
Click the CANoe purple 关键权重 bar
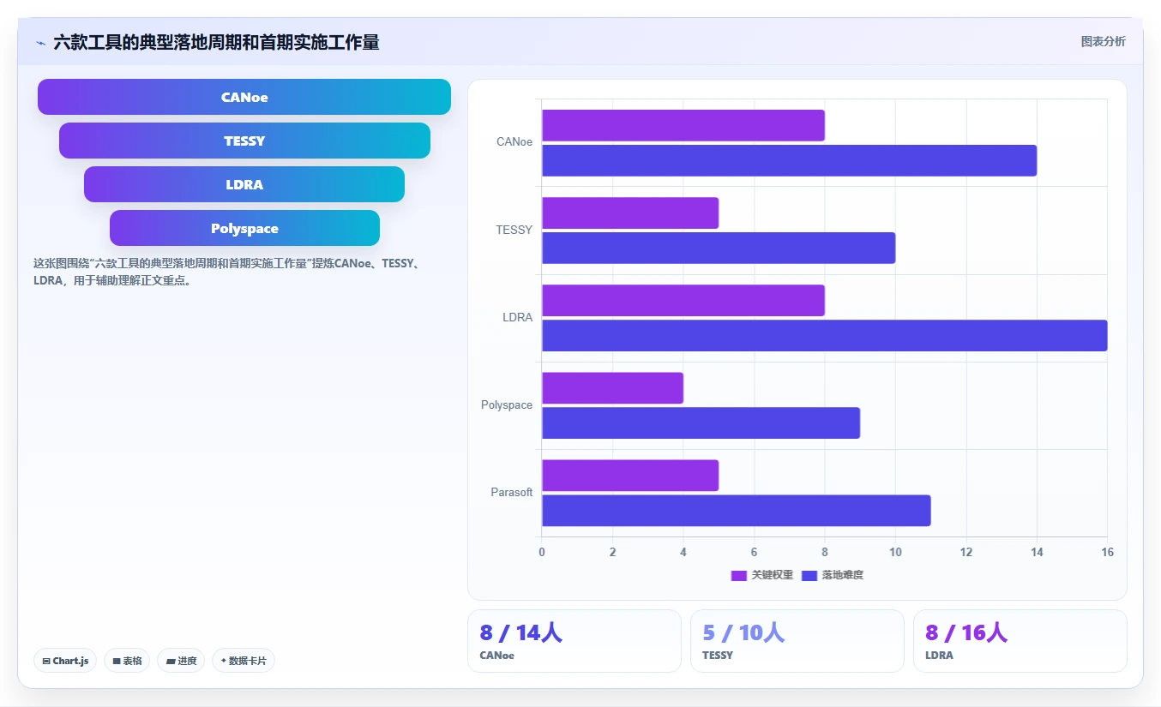[x=683, y=125]
